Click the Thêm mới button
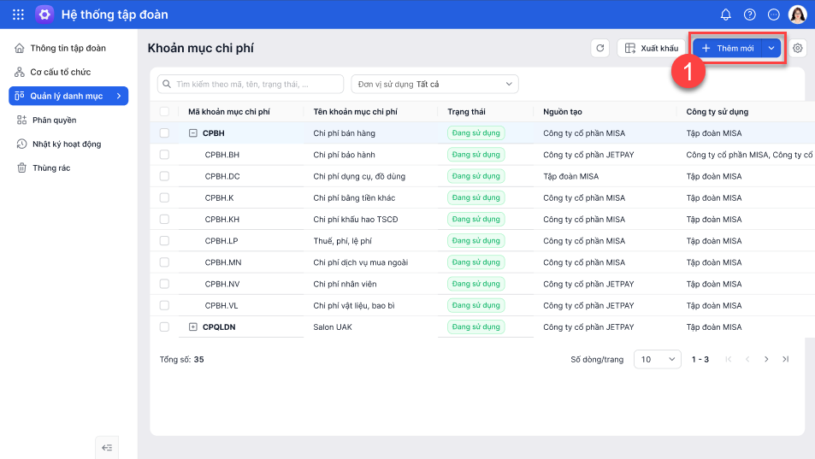The height and width of the screenshot is (459, 815). [728, 49]
